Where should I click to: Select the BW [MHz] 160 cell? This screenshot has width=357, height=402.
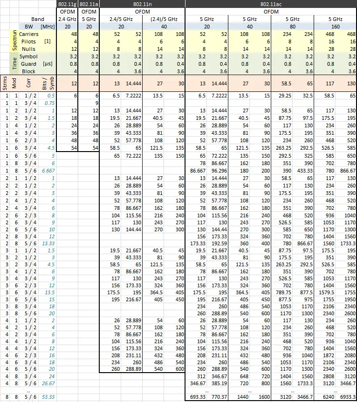click(335, 27)
